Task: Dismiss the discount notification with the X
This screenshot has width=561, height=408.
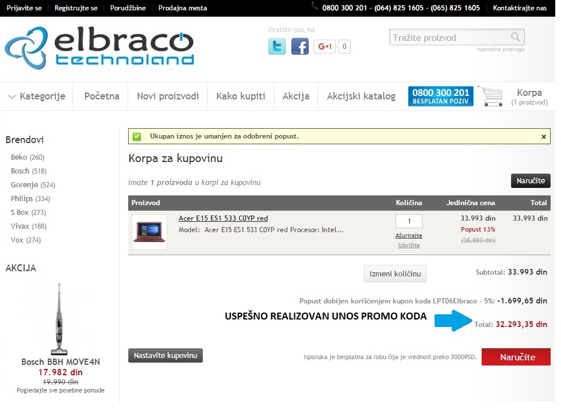Action: pos(544,137)
